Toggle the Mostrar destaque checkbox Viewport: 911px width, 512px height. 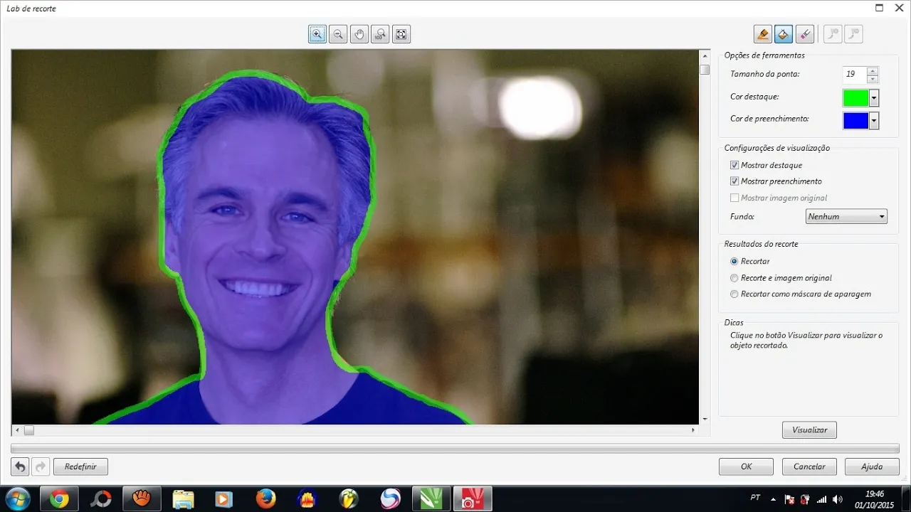(x=734, y=165)
